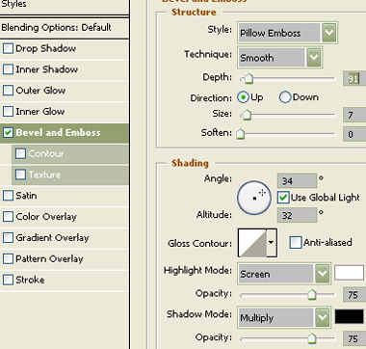Viewport: 366px width, 349px height.
Task: Click the Angle field showing 34
Action: pyautogui.click(x=297, y=181)
